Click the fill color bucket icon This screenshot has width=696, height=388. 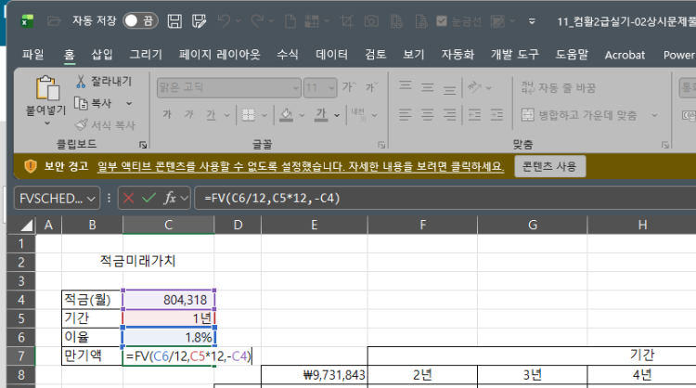coord(287,115)
